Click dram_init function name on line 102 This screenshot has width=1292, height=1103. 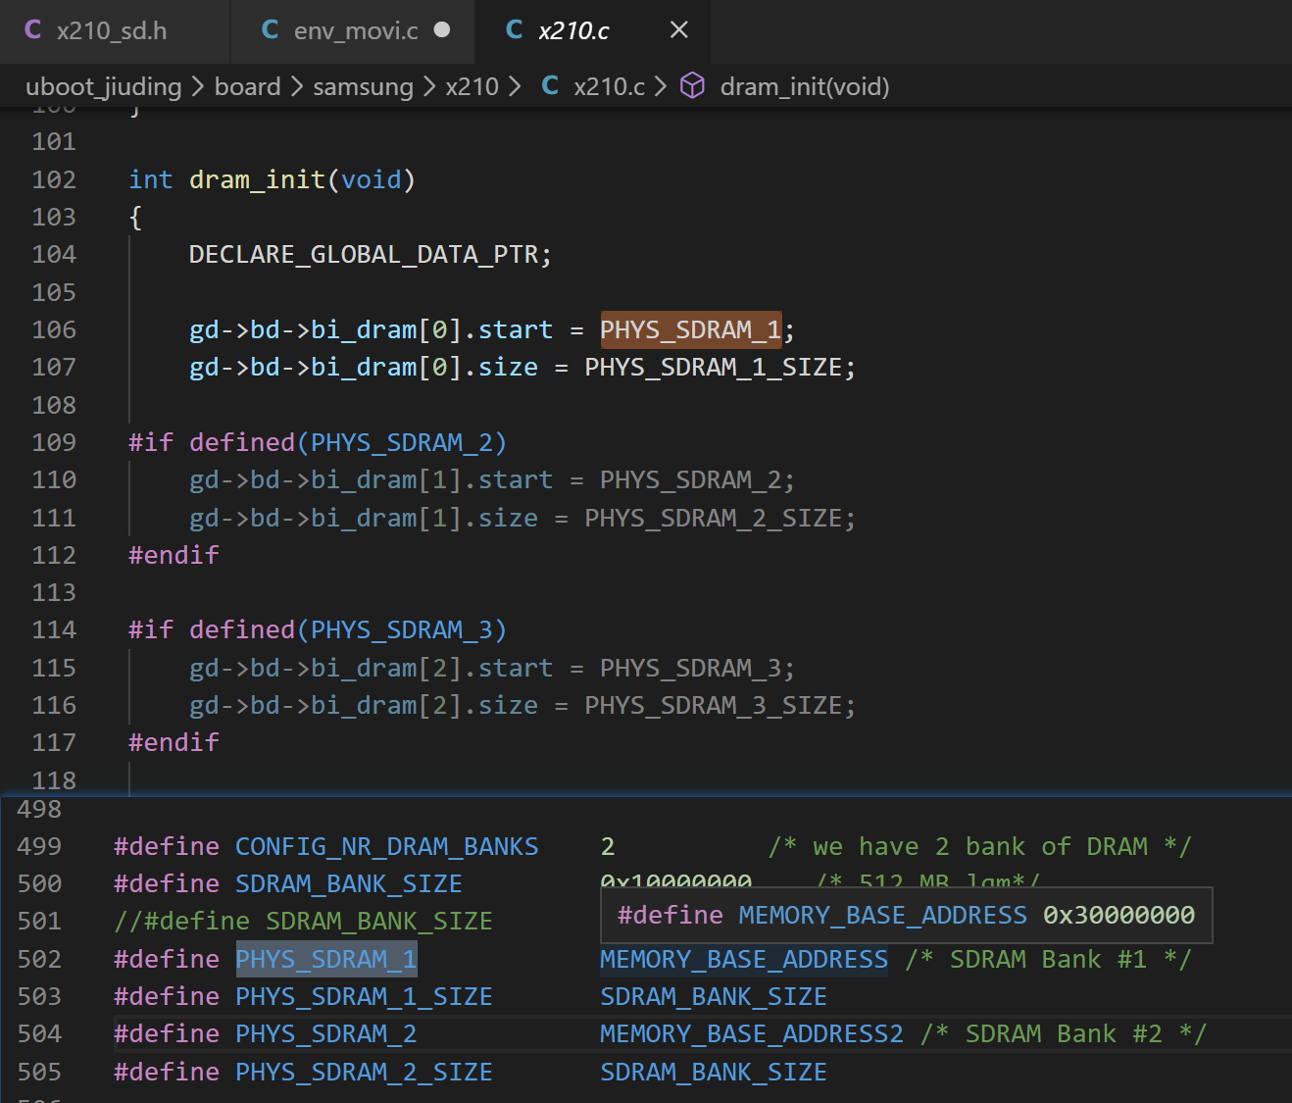(257, 179)
